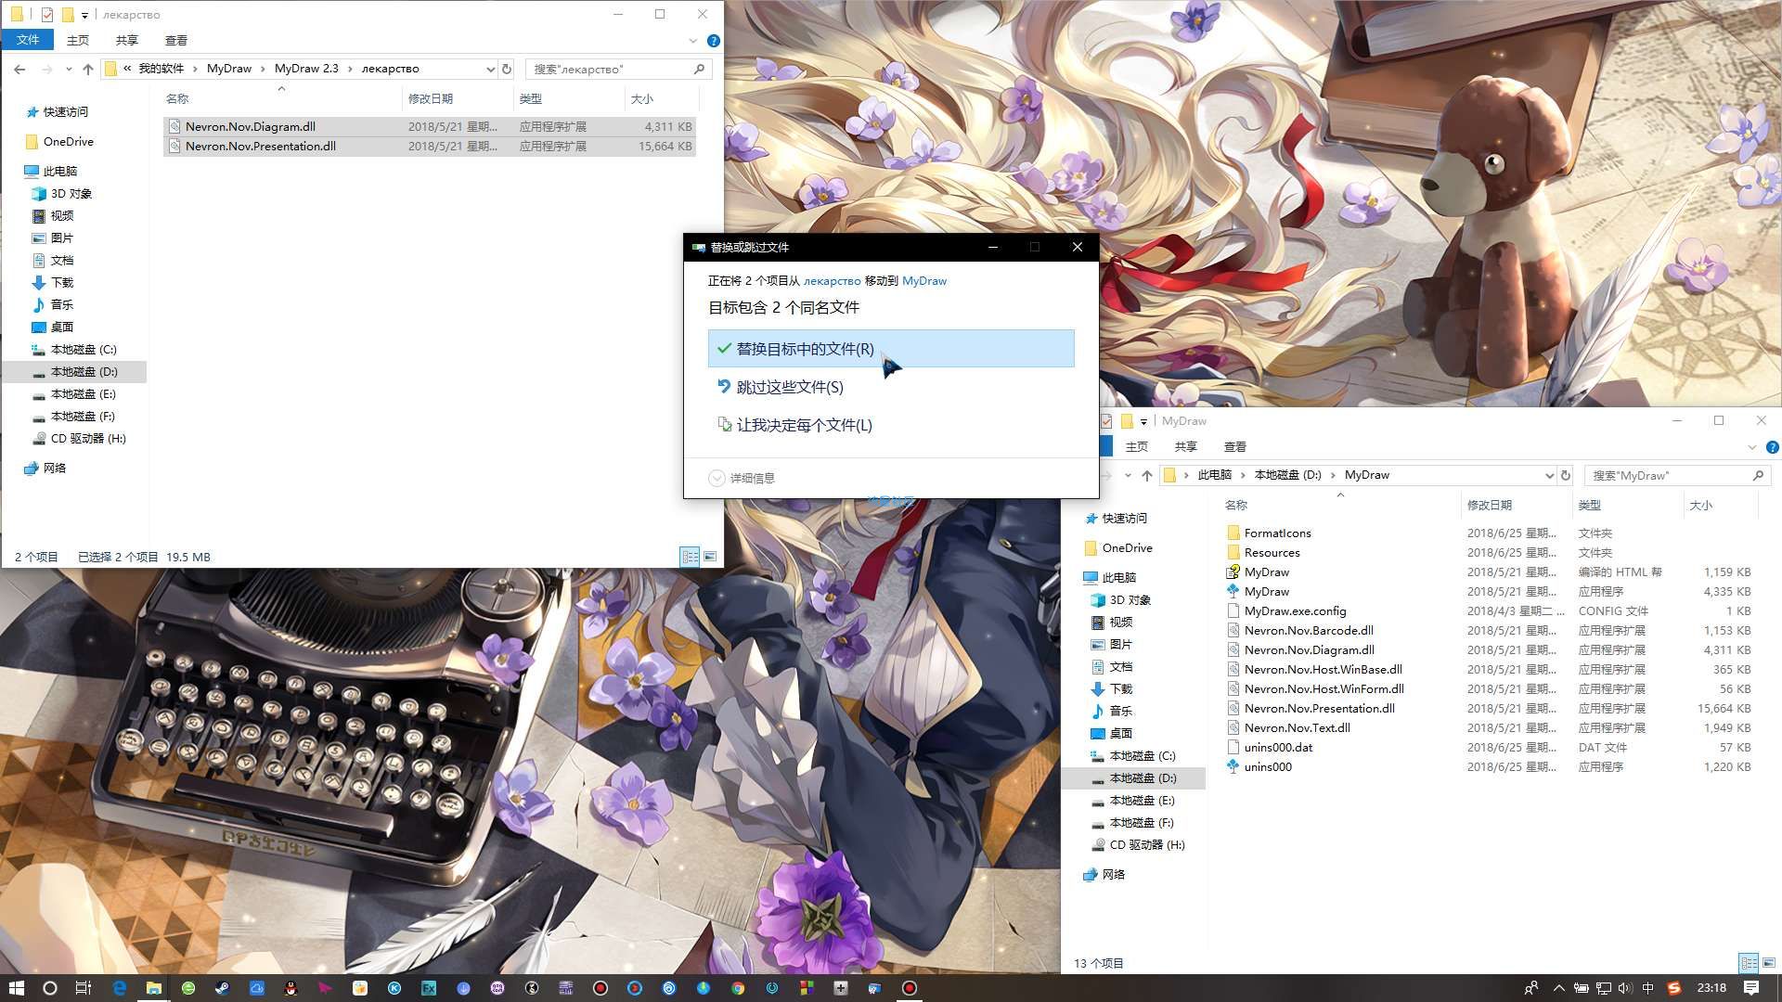Viewport: 1782px width, 1002px height.
Task: Open Cortana from taskbar
Action: tap(50, 988)
